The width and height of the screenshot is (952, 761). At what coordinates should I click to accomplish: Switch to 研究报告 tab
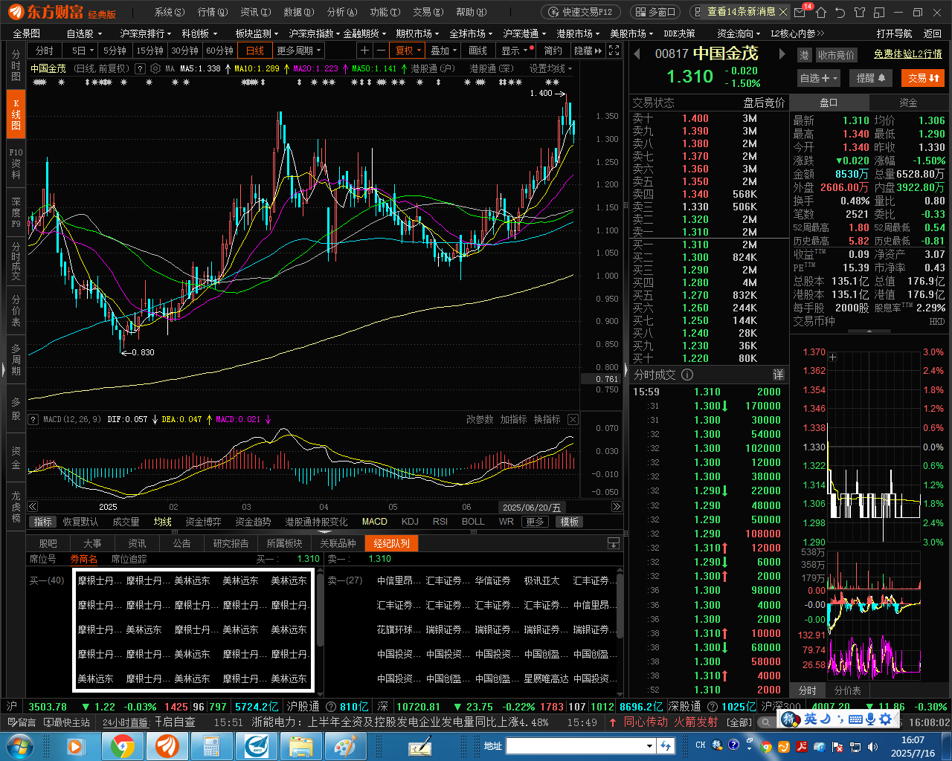231,543
